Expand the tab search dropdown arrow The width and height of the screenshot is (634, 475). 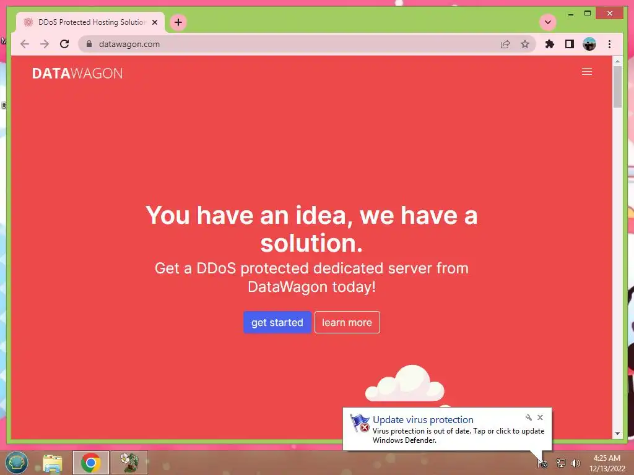pyautogui.click(x=548, y=22)
